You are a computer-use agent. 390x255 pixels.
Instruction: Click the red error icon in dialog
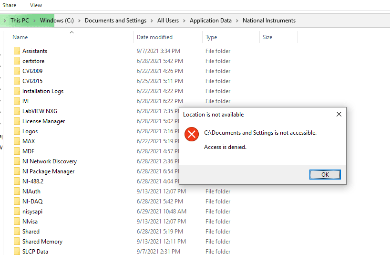pos(192,134)
